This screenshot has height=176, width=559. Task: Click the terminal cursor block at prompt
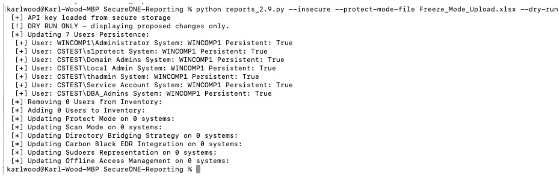pos(198,169)
